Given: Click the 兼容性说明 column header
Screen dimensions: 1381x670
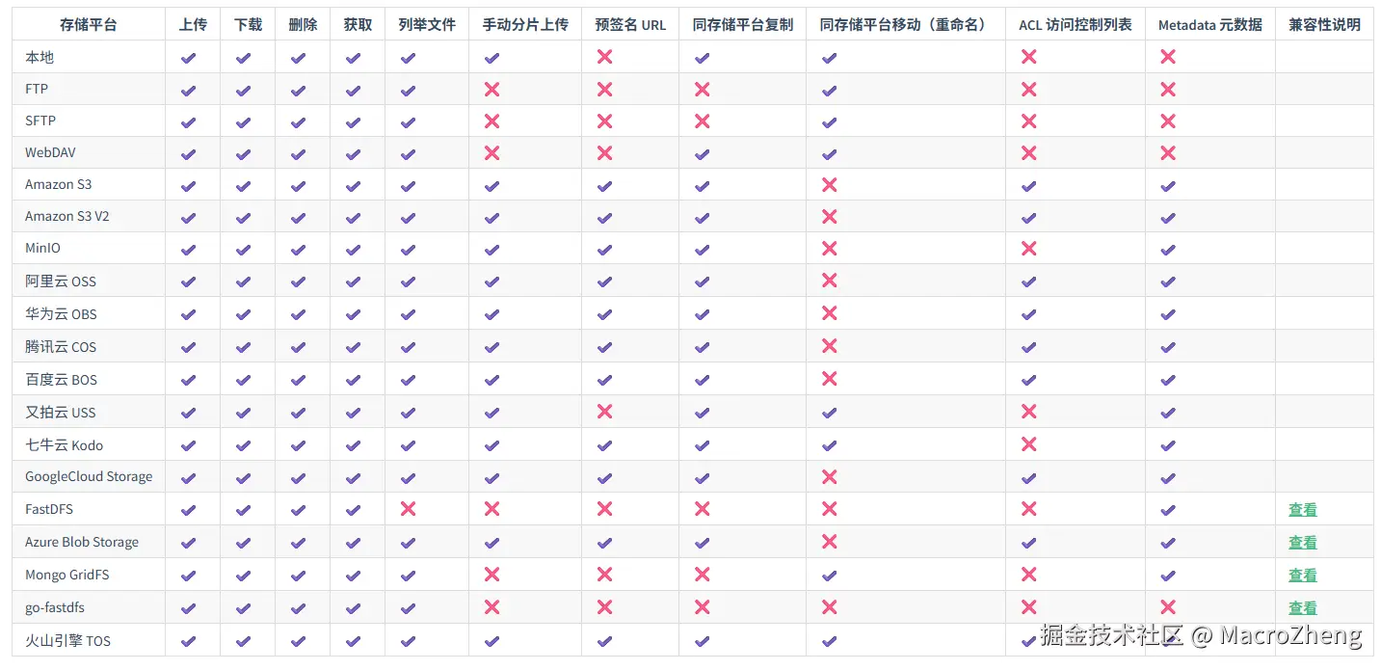Looking at the screenshot, I should click(x=1324, y=24).
